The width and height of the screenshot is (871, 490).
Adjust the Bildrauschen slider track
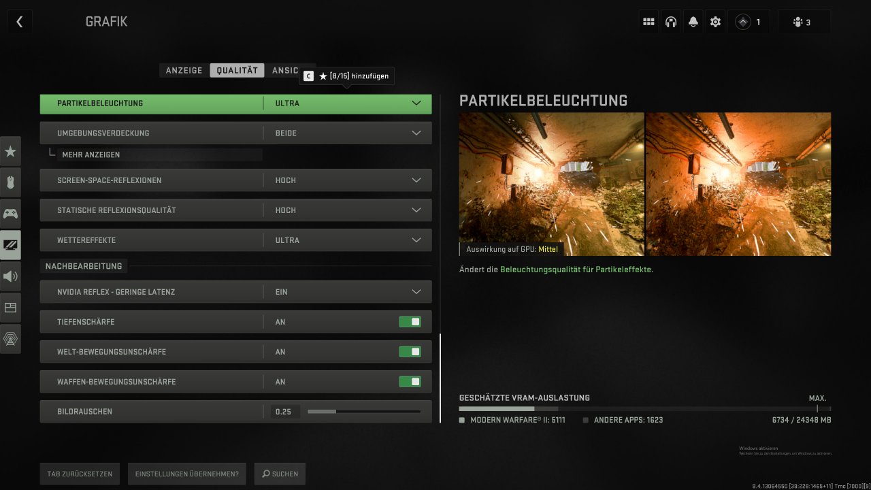coord(364,412)
